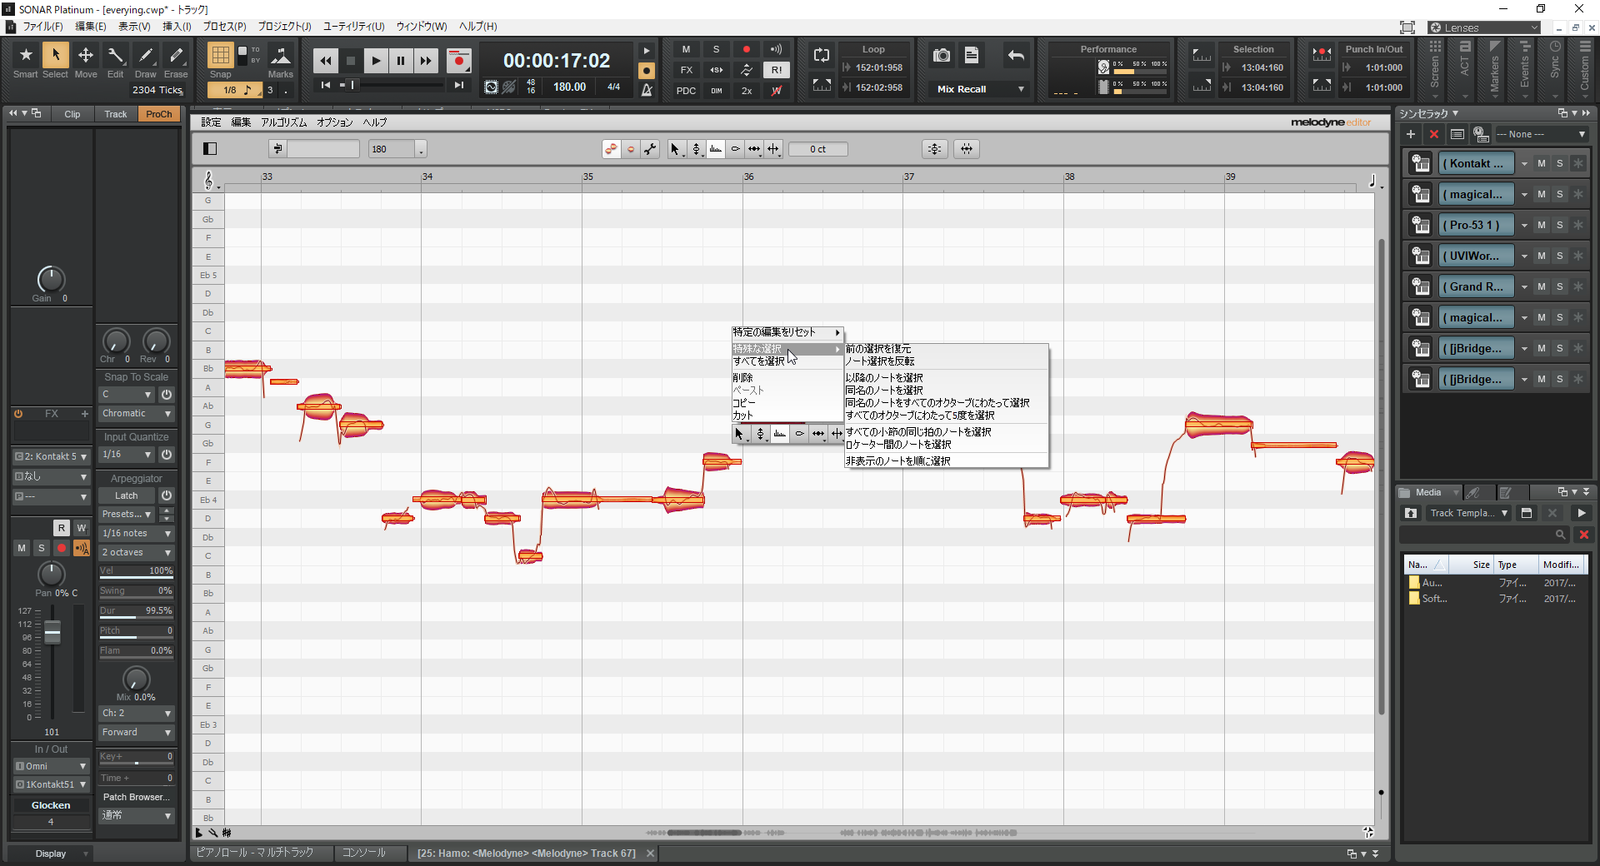The image size is (1600, 866).
Task: Select the Draw tool
Action: pyautogui.click(x=146, y=61)
